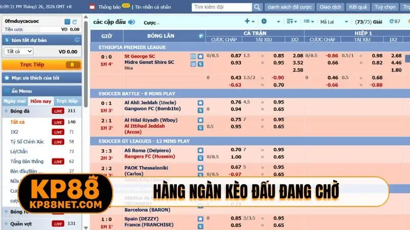Click ESOCCER BATTLE - 8 MINS PLAY header
This screenshot has height=230, width=410.
click(x=137, y=94)
